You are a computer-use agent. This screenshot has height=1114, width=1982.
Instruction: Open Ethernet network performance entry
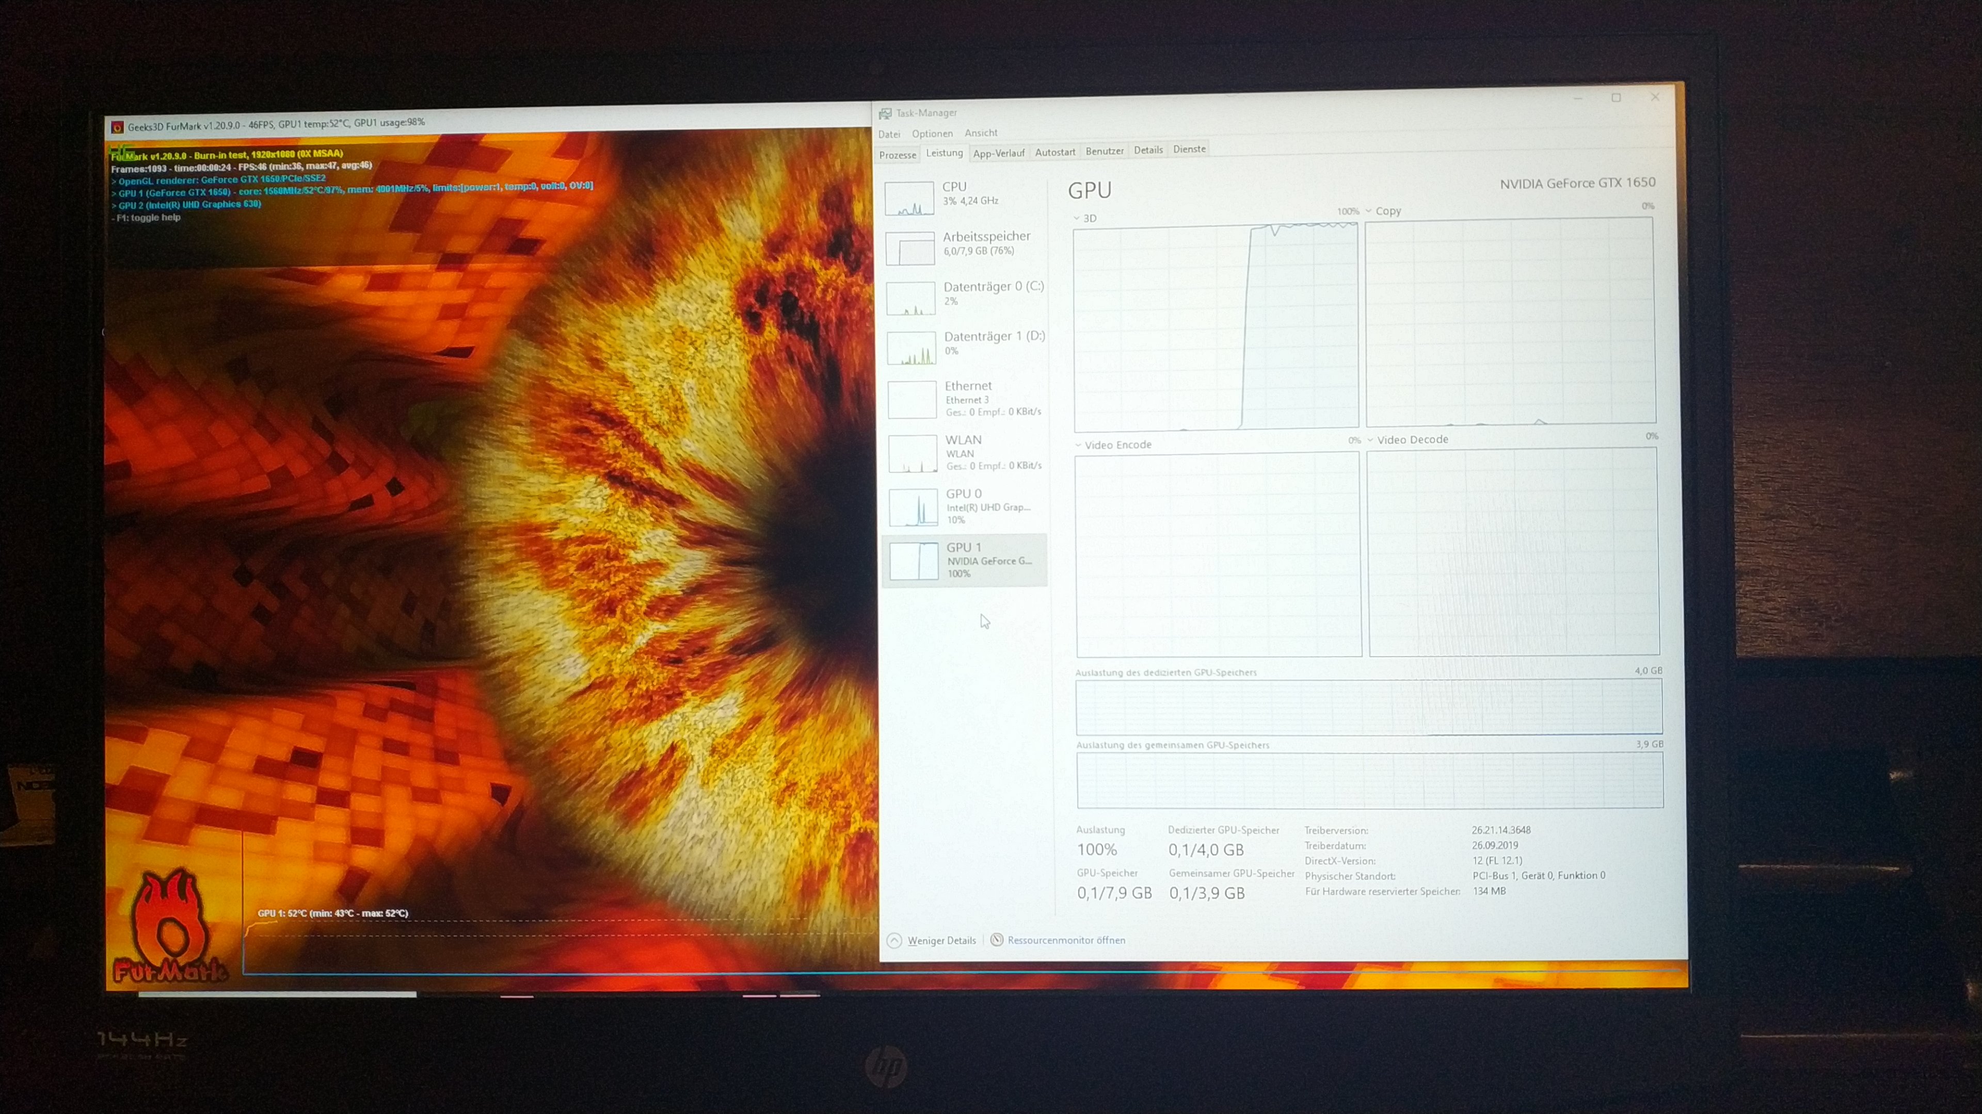click(968, 398)
